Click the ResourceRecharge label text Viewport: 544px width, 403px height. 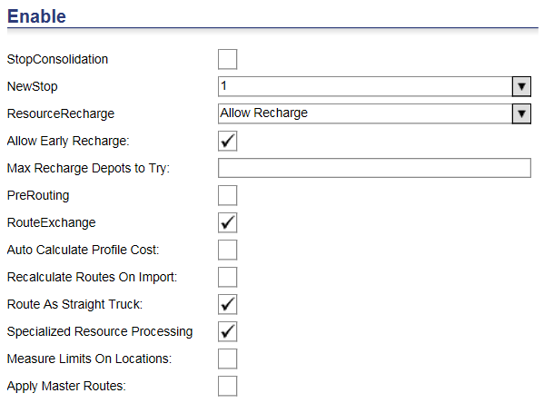(61, 114)
